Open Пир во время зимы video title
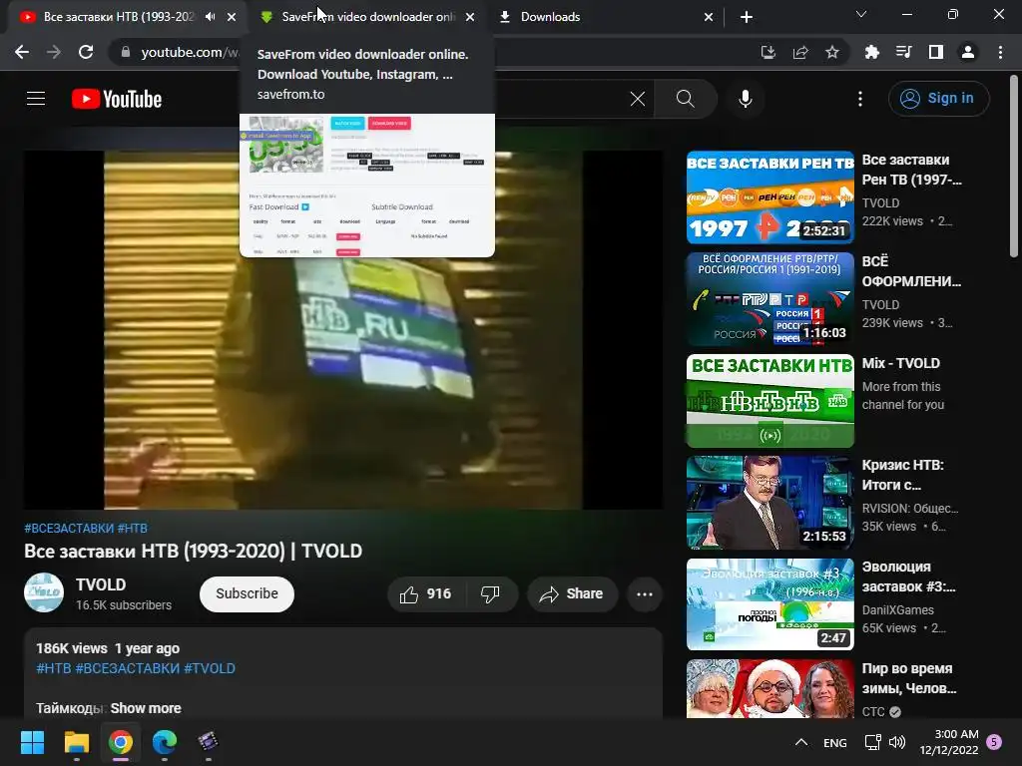Image resolution: width=1022 pixels, height=766 pixels. coord(908,678)
